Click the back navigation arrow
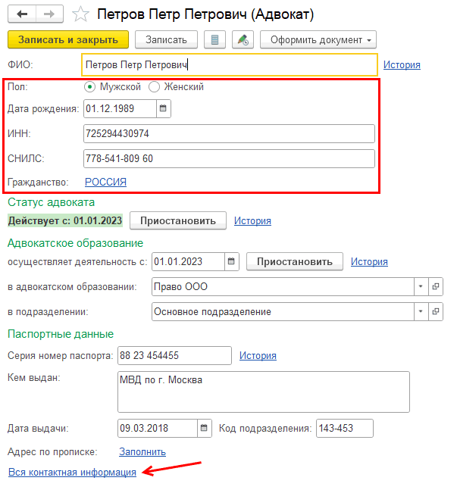 point(22,14)
